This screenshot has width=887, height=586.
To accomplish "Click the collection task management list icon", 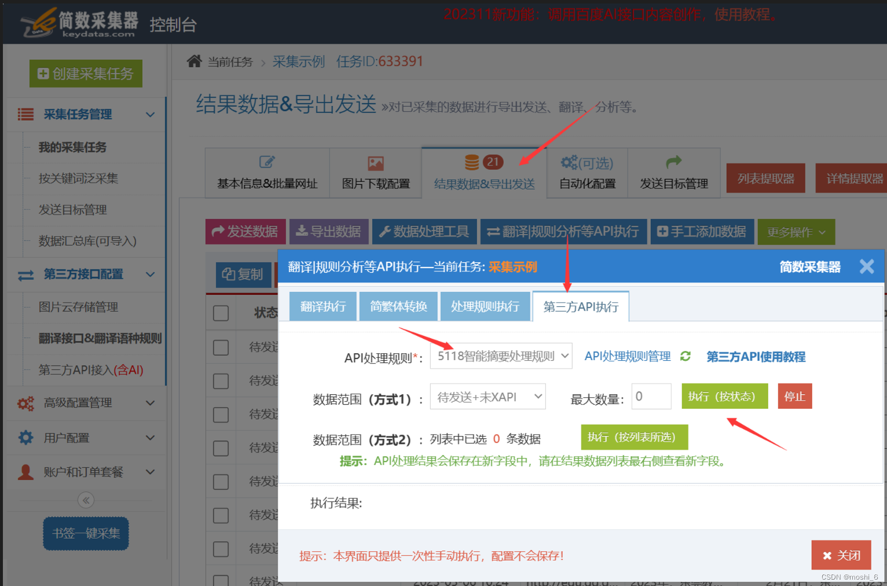I will (25, 114).
